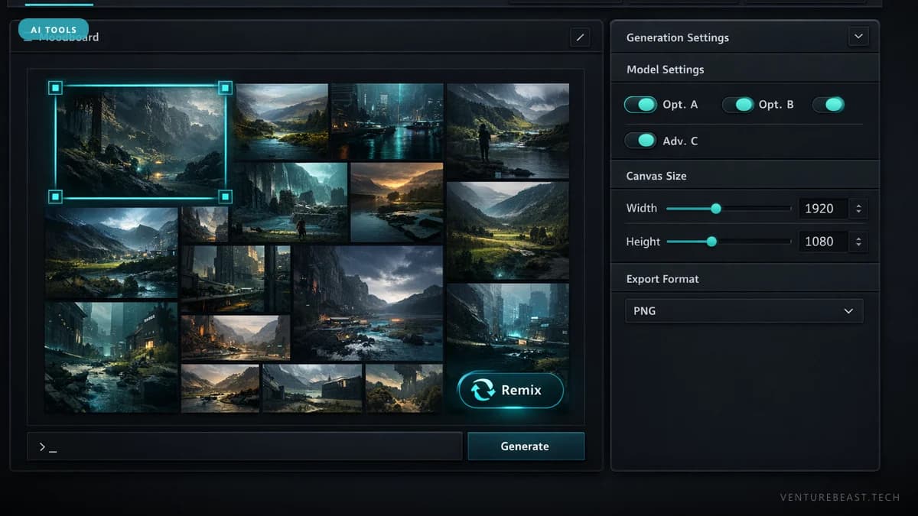The height and width of the screenshot is (516, 918).
Task: Select the dark house by lake thumbnail
Action: [312, 388]
